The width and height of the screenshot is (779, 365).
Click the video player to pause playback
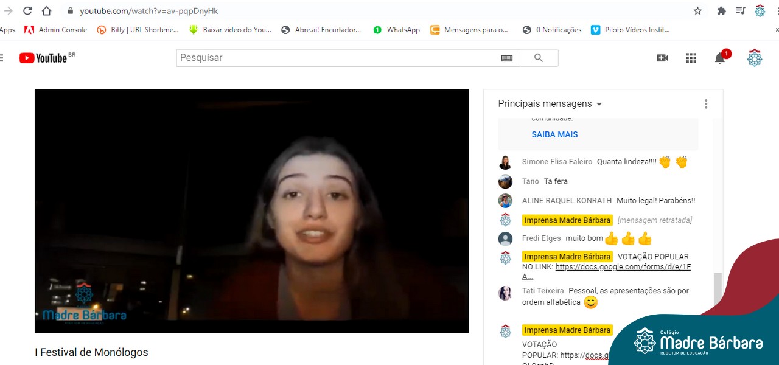251,211
